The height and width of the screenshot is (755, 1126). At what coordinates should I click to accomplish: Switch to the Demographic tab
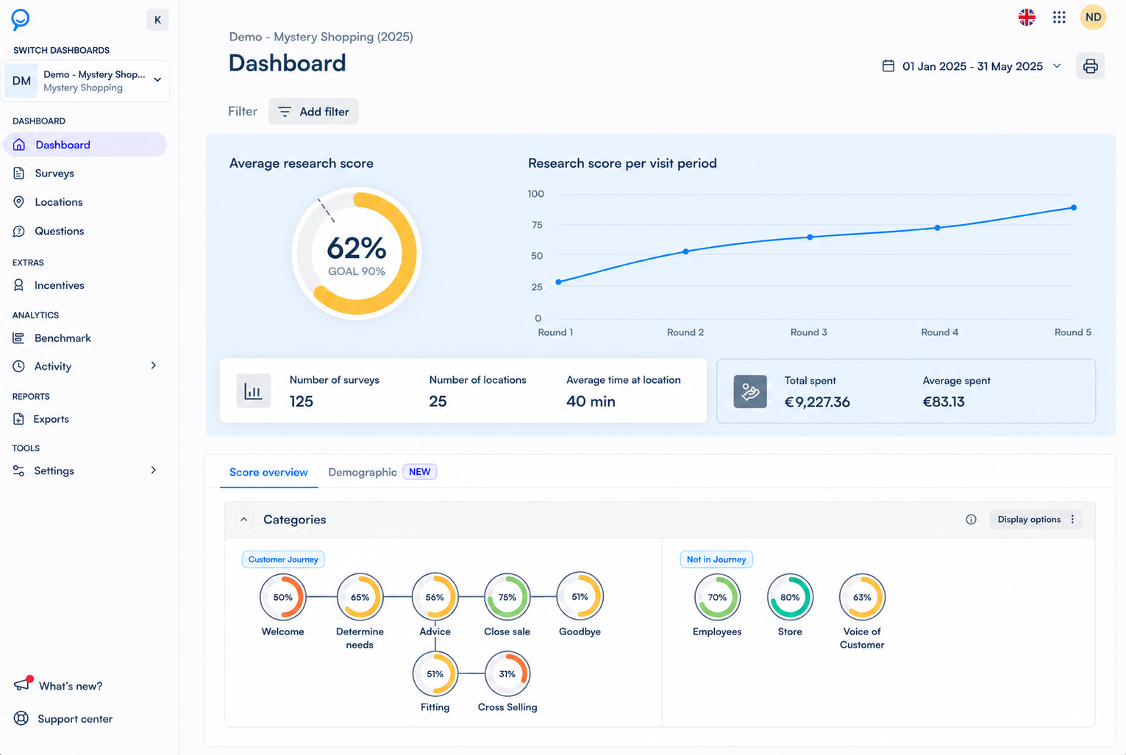[x=382, y=472]
